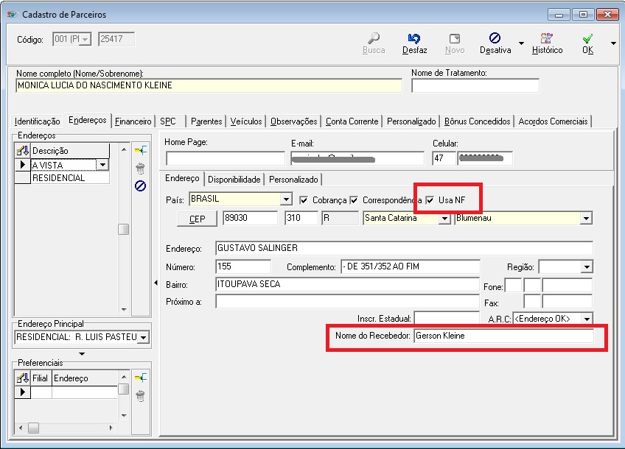Open the Financeiro tab

click(x=133, y=121)
